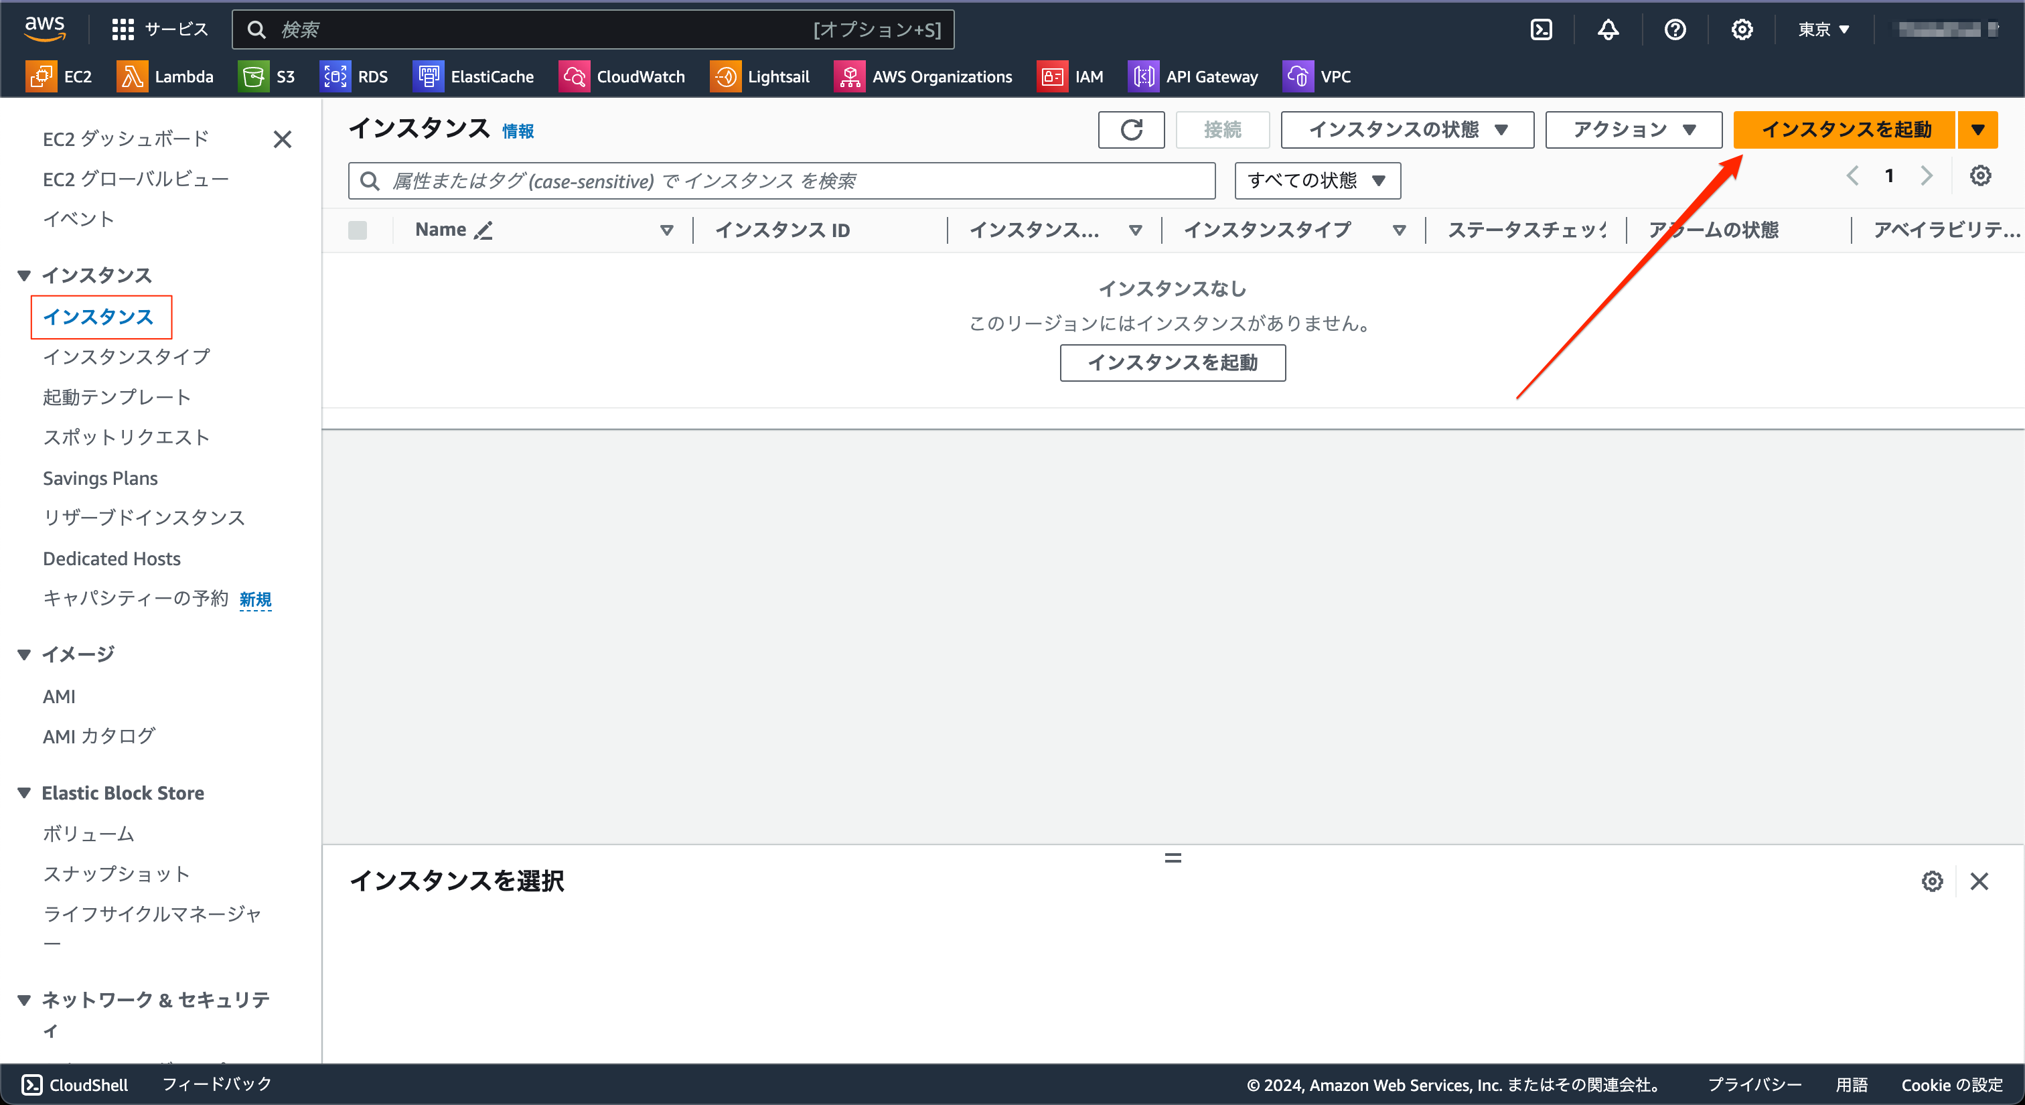Screen dimensions: 2025x1105
Task: Refresh the instances list
Action: point(1130,129)
